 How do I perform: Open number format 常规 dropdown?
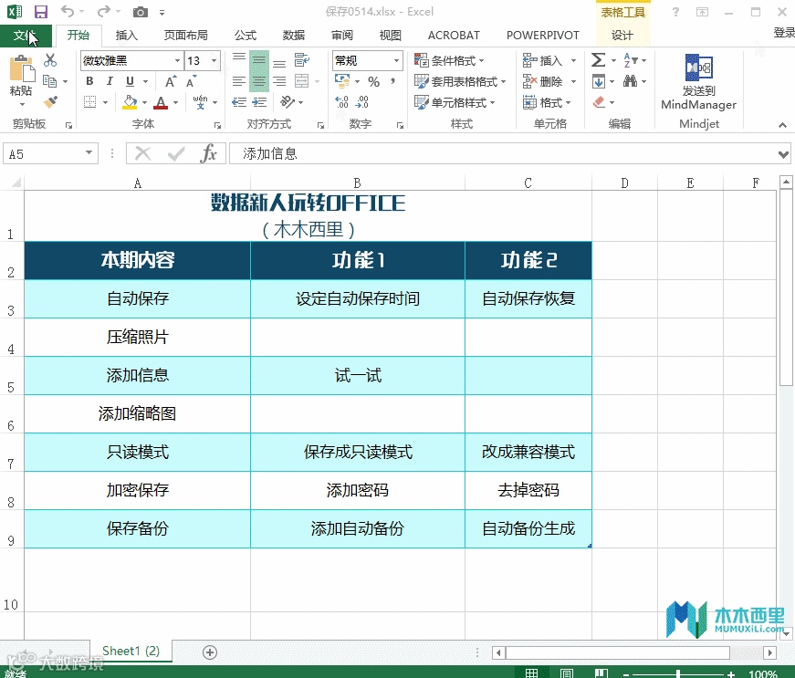coord(396,61)
